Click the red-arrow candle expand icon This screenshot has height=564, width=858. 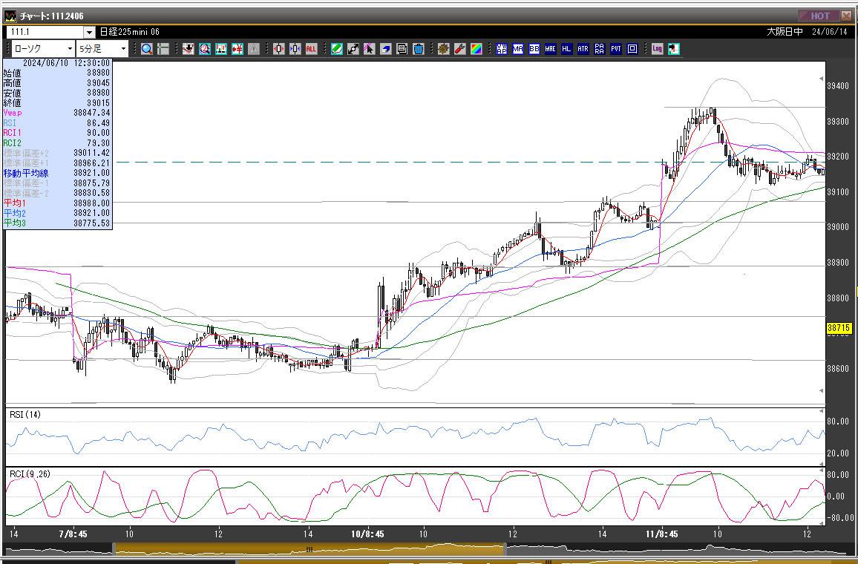click(x=278, y=49)
